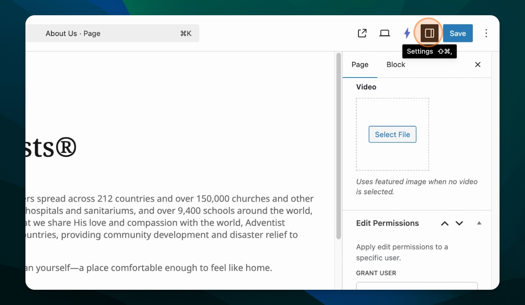Open the View Page external link icon
This screenshot has width=525, height=305.
362,33
